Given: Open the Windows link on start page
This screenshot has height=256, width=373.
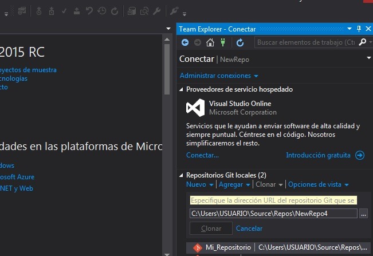Looking at the screenshot, I should pos(7,166).
